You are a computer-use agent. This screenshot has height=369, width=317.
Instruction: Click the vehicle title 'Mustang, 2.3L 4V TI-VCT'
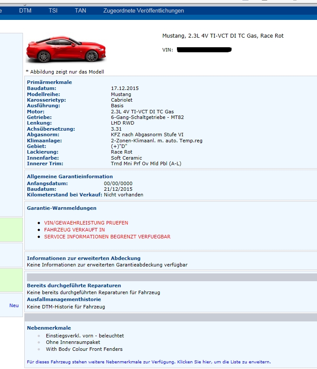point(223,36)
